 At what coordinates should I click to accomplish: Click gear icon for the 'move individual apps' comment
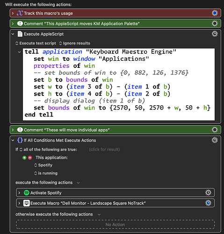pos(215,130)
